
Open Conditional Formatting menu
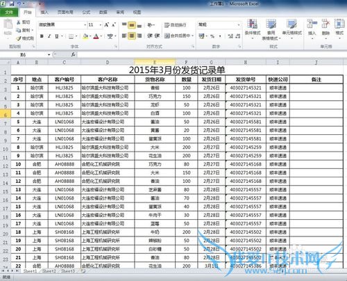[253, 29]
